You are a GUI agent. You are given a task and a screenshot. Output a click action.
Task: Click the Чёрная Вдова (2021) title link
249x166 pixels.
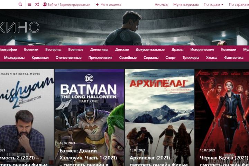(224, 161)
